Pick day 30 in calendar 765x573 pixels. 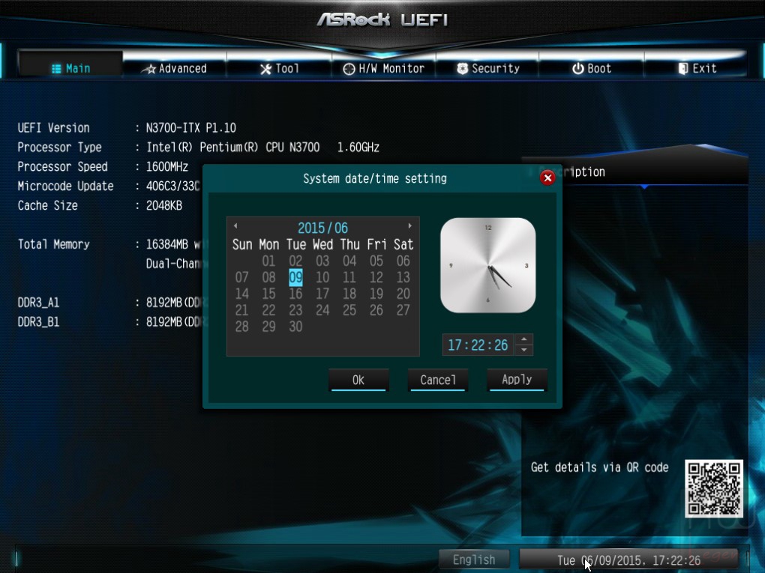point(295,327)
